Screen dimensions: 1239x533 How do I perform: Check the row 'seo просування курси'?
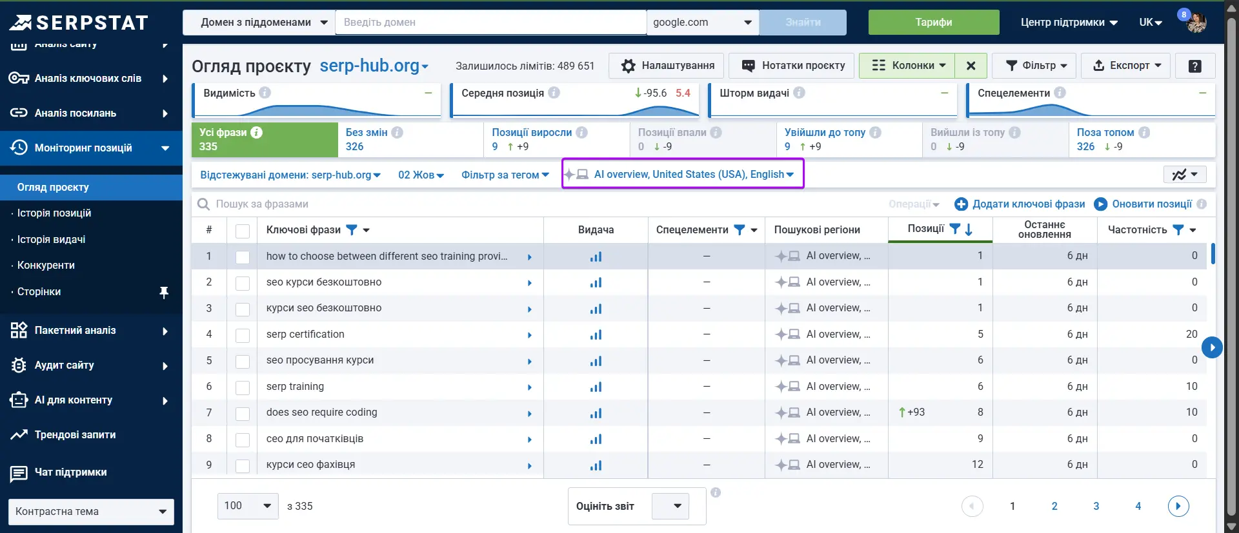(243, 361)
